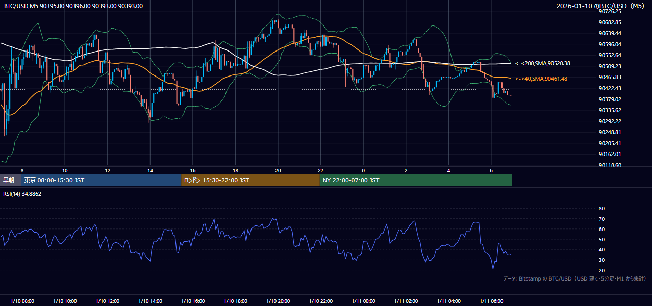Click the RSI(14) 34.8862 indicator label
Image resolution: width=652 pixels, height=306 pixels.
click(x=22, y=194)
